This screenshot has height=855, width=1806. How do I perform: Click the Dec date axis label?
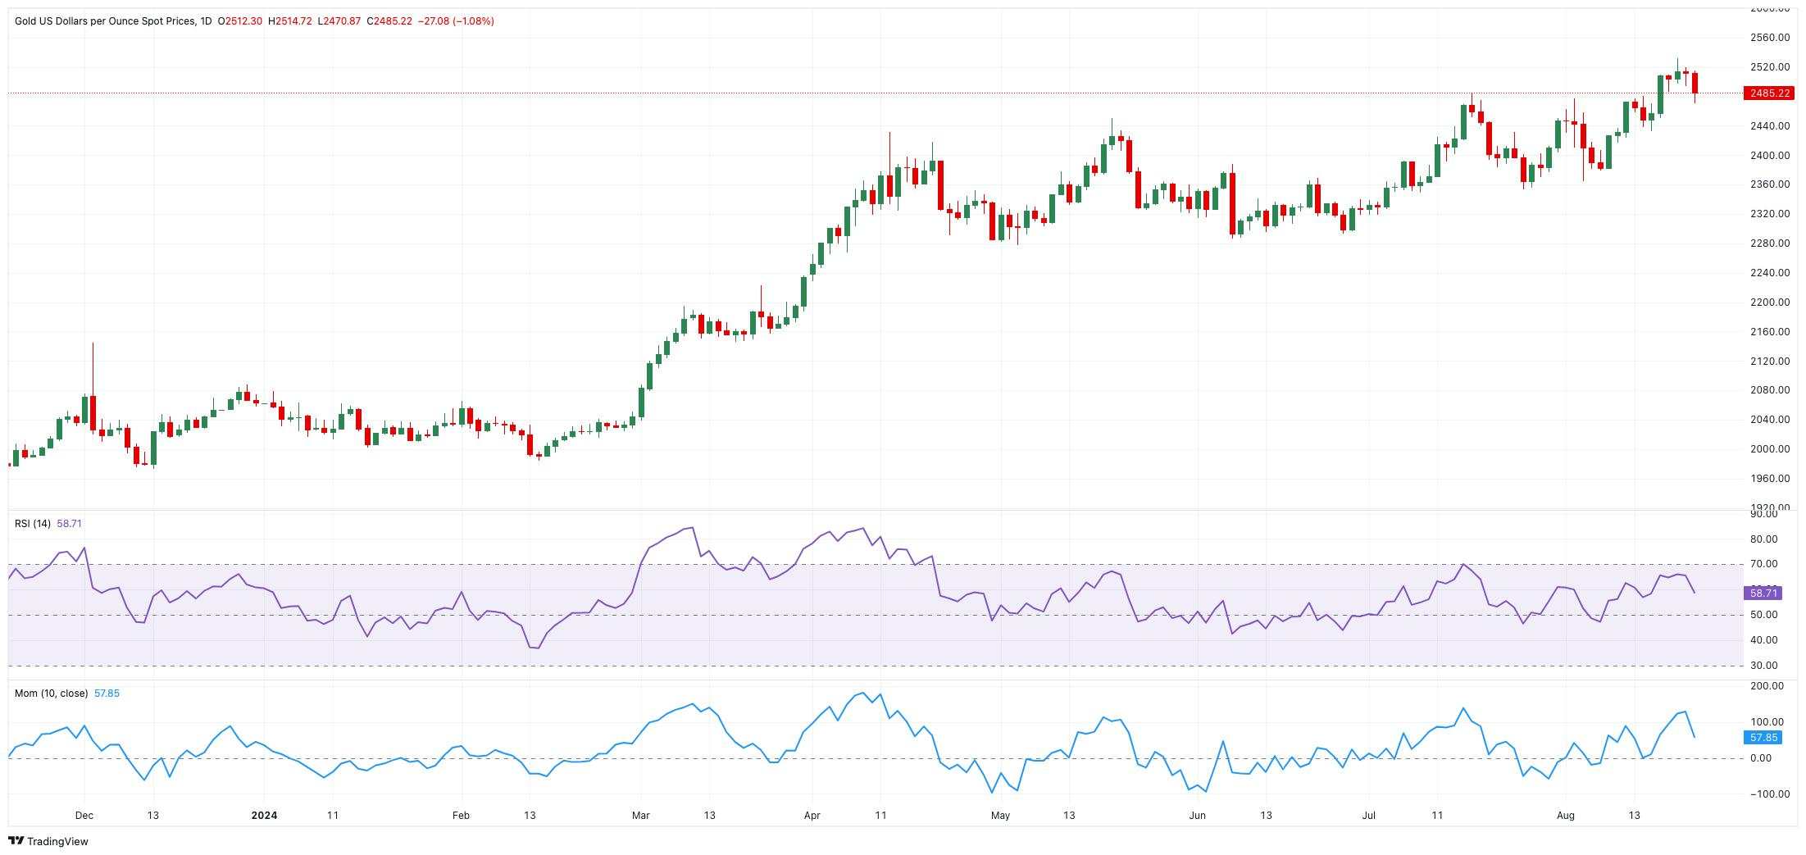tap(84, 816)
